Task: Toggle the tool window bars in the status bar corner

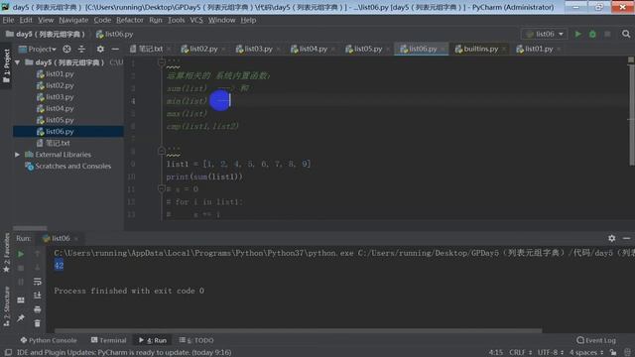Action: (8, 353)
